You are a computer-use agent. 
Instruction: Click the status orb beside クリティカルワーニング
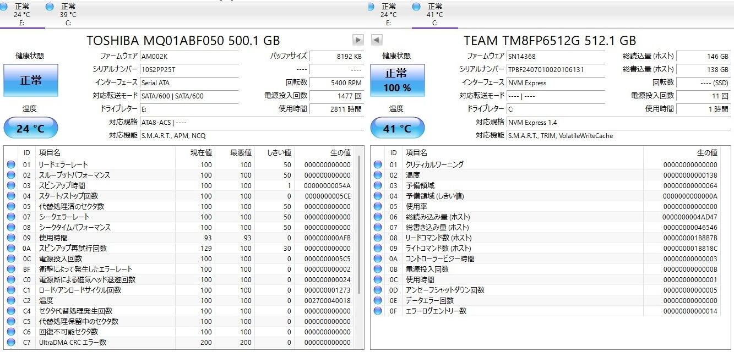[x=377, y=164]
